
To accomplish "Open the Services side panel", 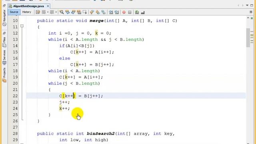I will pos(4,58).
